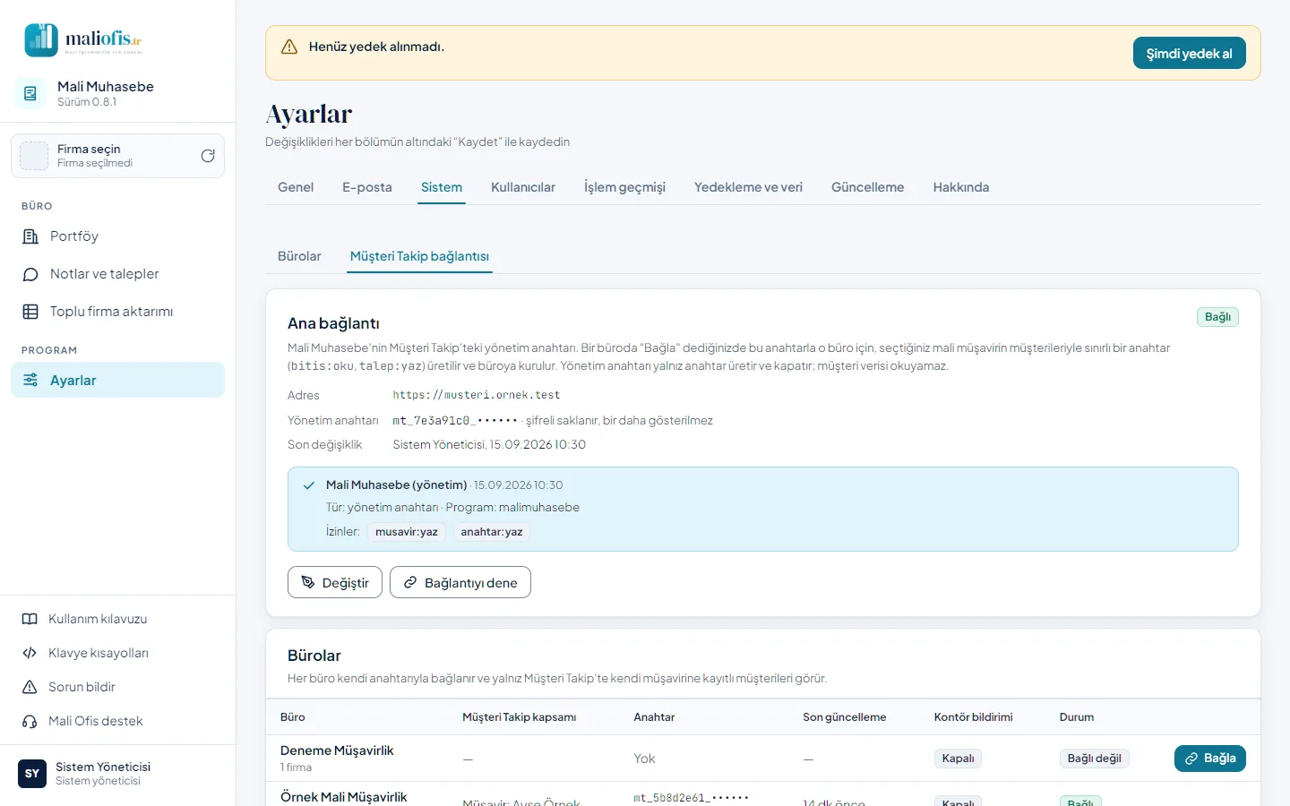The height and width of the screenshot is (806, 1290).
Task: Open Toplu firma aktarımı in the sidebar
Action: (117, 312)
